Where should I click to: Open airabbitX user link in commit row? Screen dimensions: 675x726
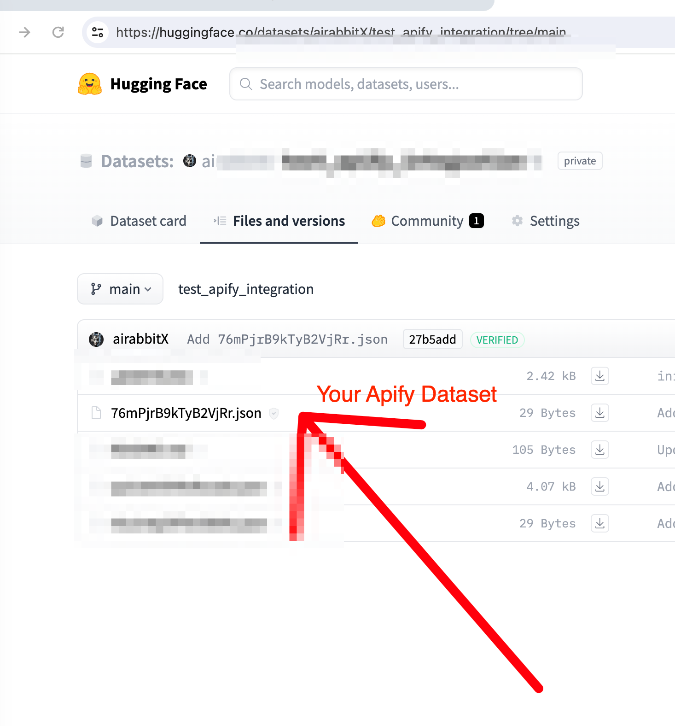pyautogui.click(x=140, y=339)
